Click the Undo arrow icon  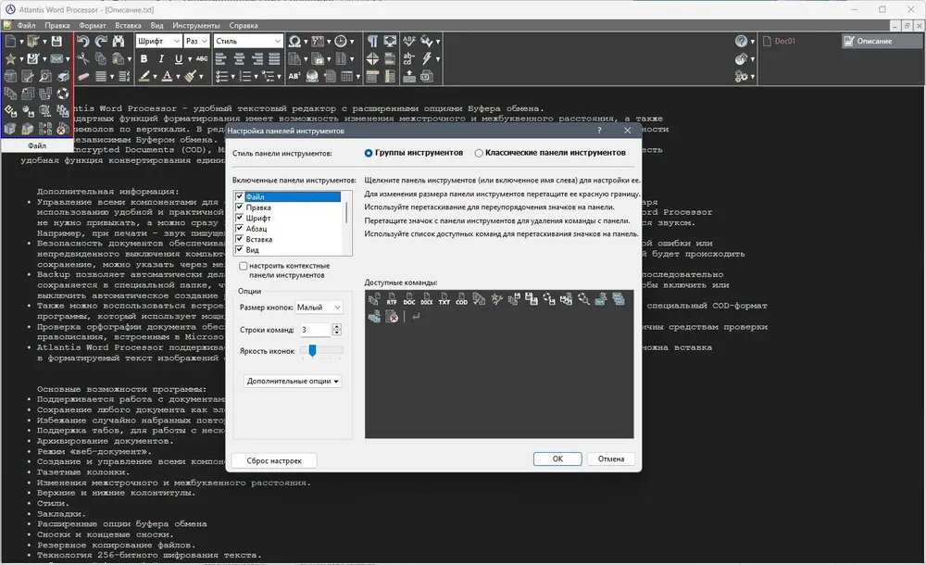[x=82, y=41]
